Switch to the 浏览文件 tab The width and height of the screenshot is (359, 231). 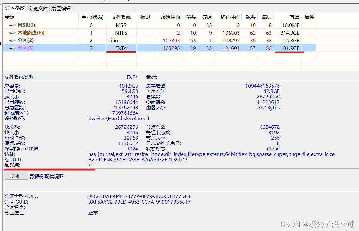click(x=38, y=8)
